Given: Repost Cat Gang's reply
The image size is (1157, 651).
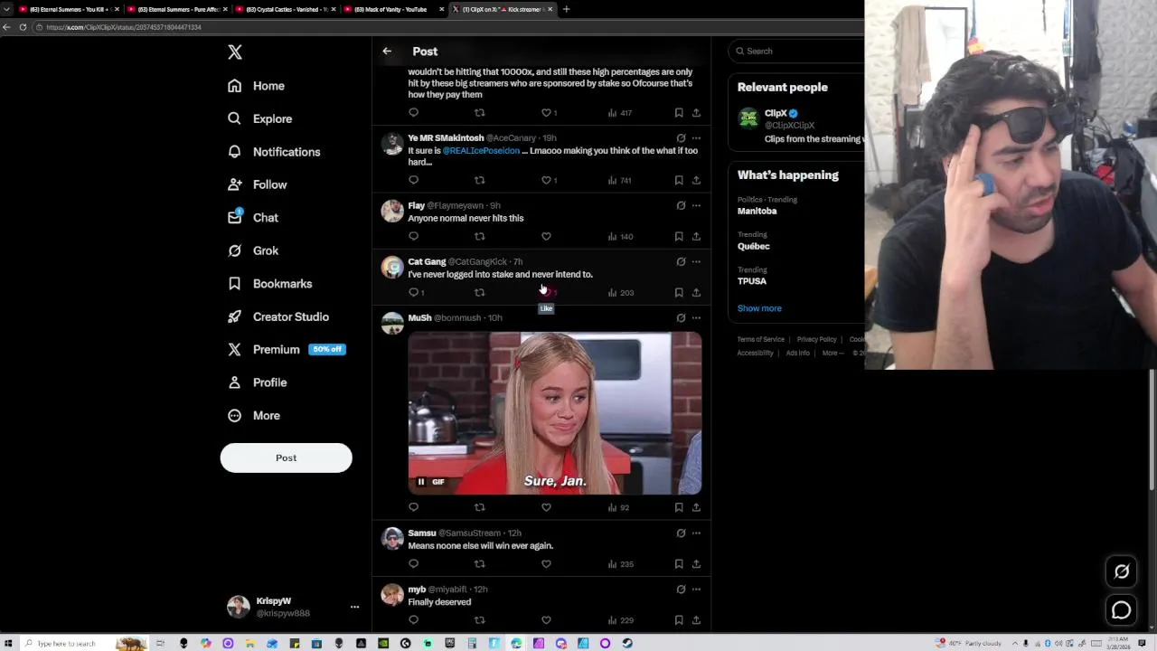Looking at the screenshot, I should point(480,293).
